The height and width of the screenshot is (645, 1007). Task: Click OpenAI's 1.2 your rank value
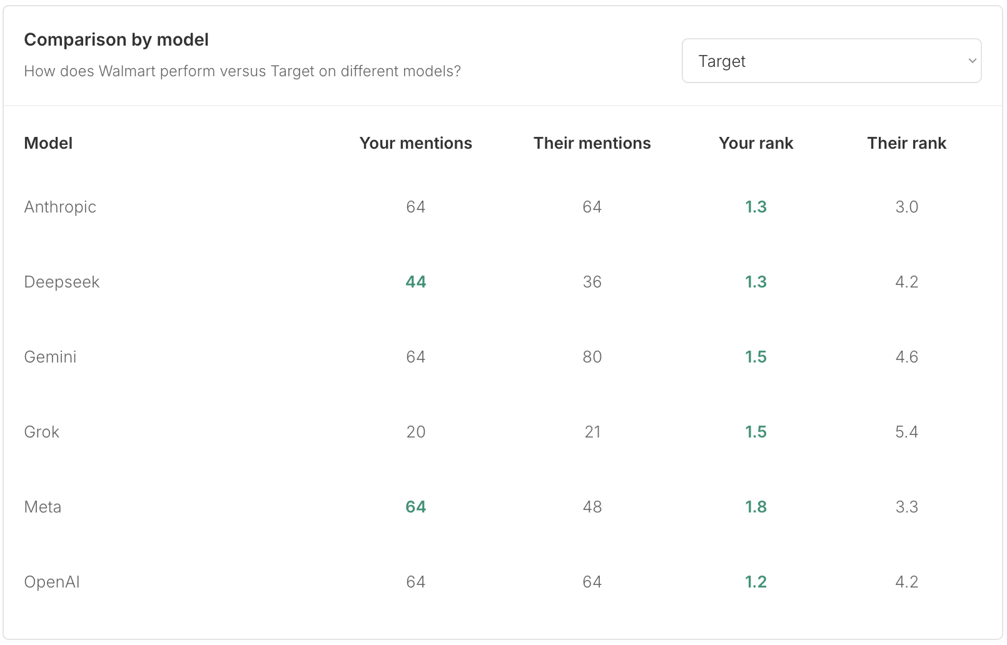[x=756, y=582]
